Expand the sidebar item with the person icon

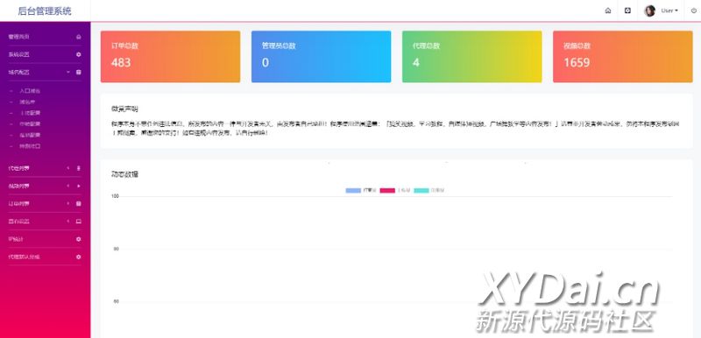[x=45, y=168]
